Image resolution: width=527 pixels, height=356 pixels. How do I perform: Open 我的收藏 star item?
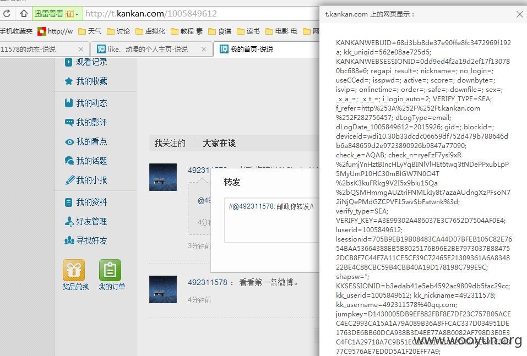click(x=86, y=81)
